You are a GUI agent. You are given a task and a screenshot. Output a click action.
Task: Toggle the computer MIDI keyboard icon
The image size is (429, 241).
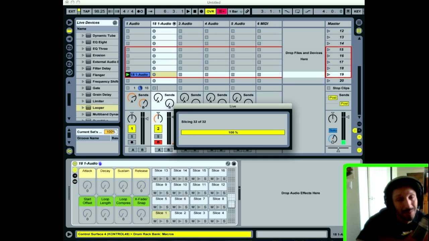pyautogui.click(x=348, y=11)
